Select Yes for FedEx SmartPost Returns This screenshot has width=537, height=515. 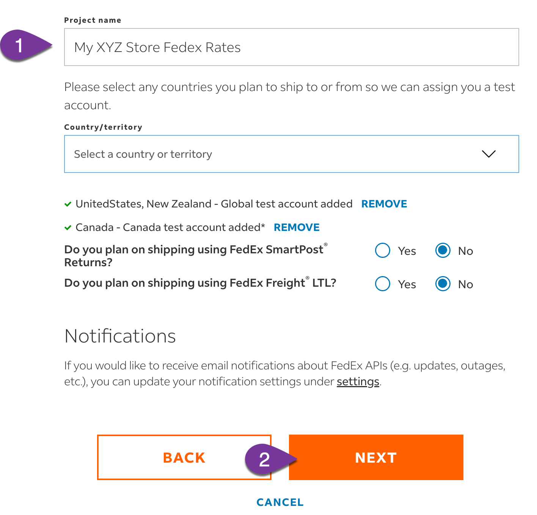383,250
